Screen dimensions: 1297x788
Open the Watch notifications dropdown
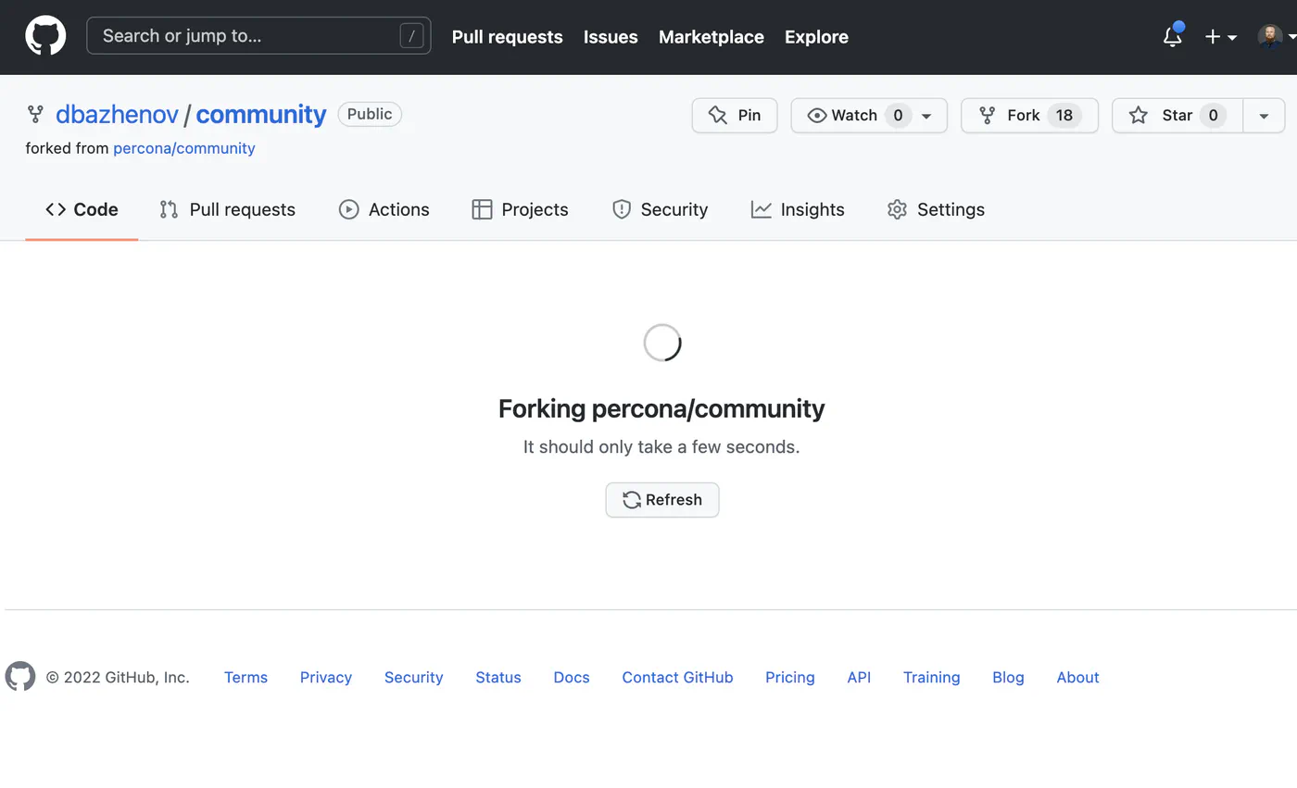coord(869,116)
